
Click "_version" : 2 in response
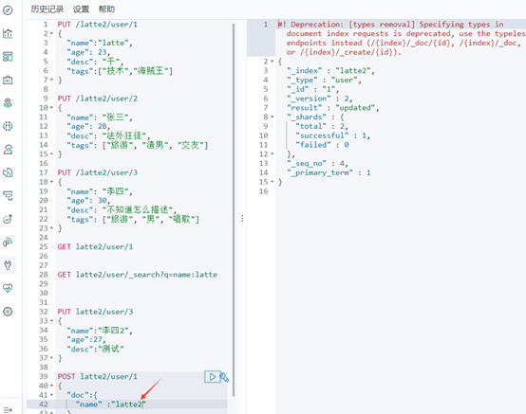[x=319, y=99]
